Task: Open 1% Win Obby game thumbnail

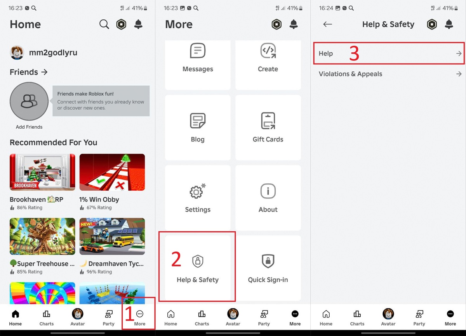Action: pos(112,172)
